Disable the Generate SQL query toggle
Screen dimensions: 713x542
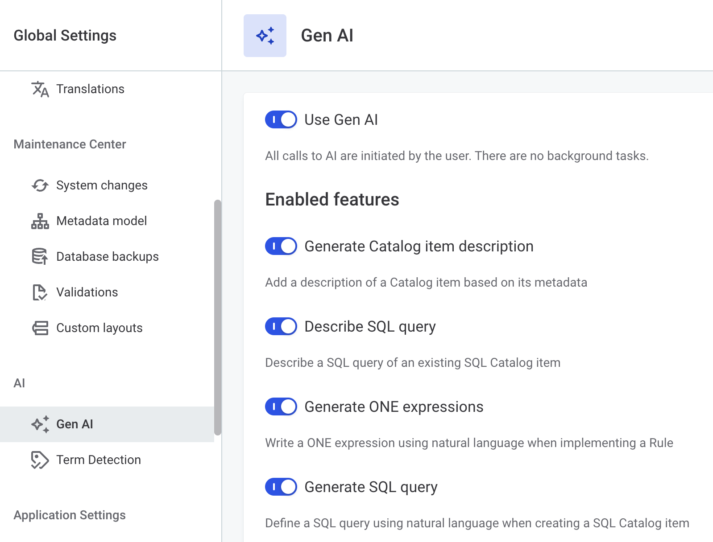coord(281,487)
